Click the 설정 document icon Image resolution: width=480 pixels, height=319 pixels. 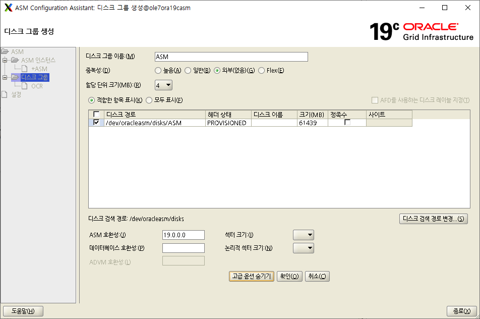pyautogui.click(x=4, y=95)
